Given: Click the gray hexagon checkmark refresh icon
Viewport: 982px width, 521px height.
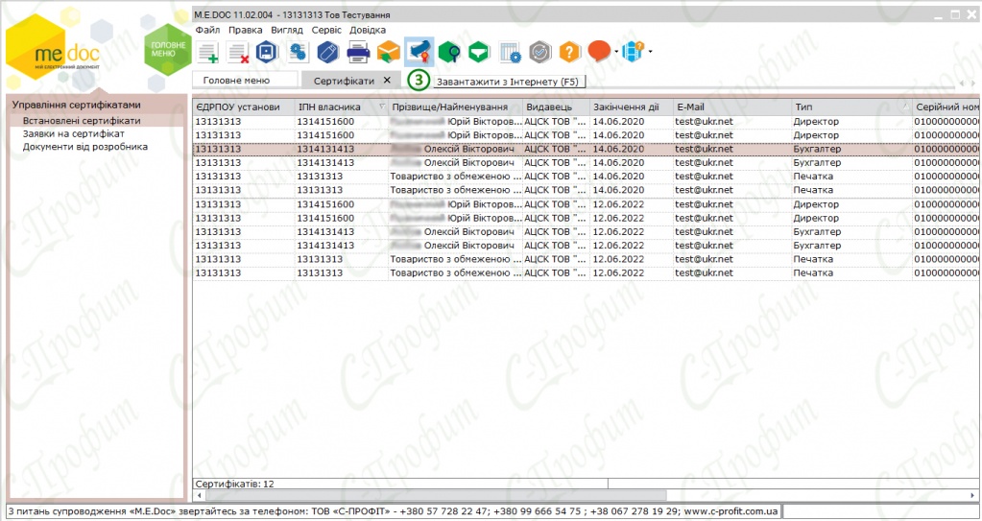Looking at the screenshot, I should tap(539, 52).
